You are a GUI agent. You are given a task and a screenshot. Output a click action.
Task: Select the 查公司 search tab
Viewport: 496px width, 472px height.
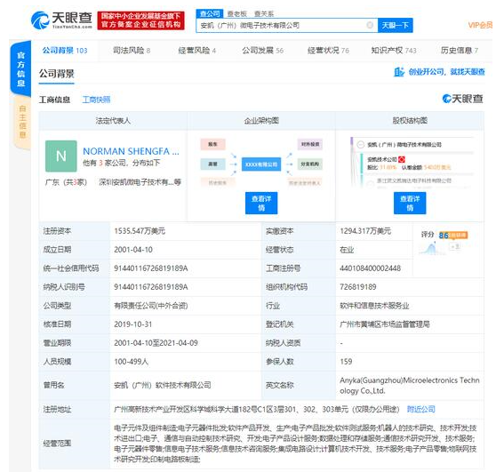(210, 13)
